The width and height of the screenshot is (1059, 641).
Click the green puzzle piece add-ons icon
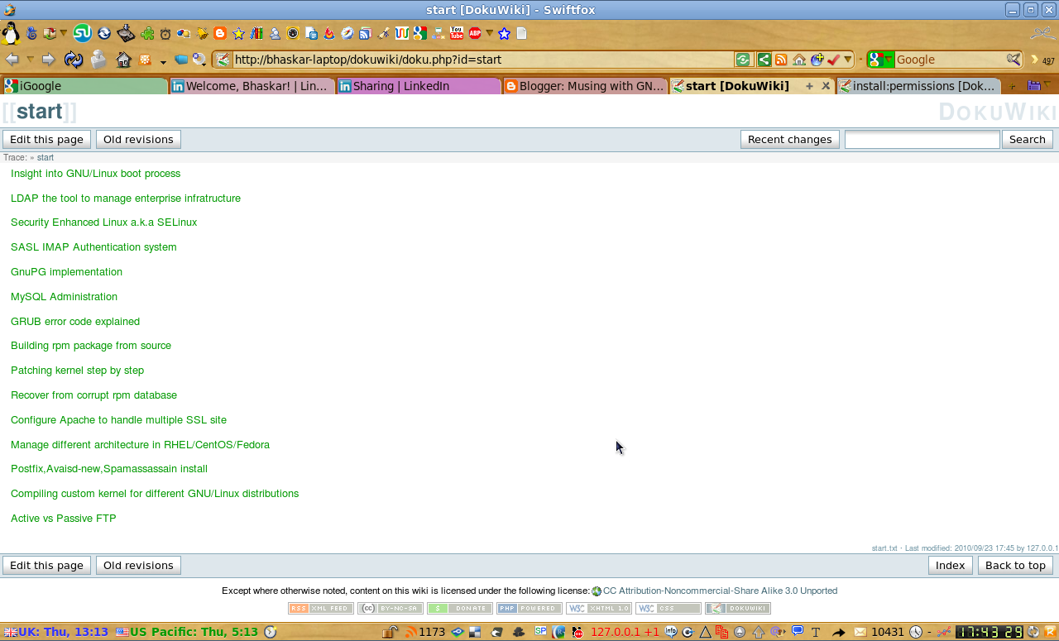[147, 33]
